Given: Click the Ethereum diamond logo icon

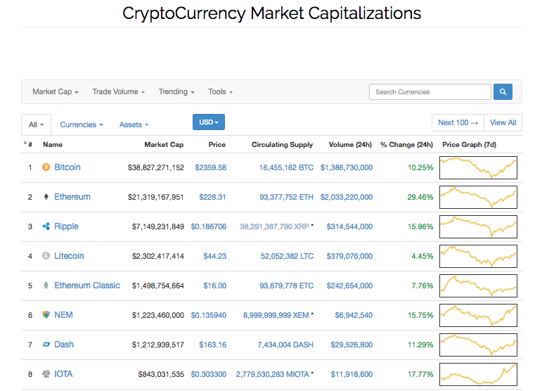Looking at the screenshot, I should 46,196.
